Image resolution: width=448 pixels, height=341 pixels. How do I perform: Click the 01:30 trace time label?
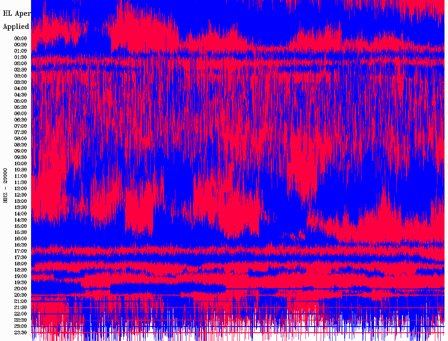pos(21,57)
